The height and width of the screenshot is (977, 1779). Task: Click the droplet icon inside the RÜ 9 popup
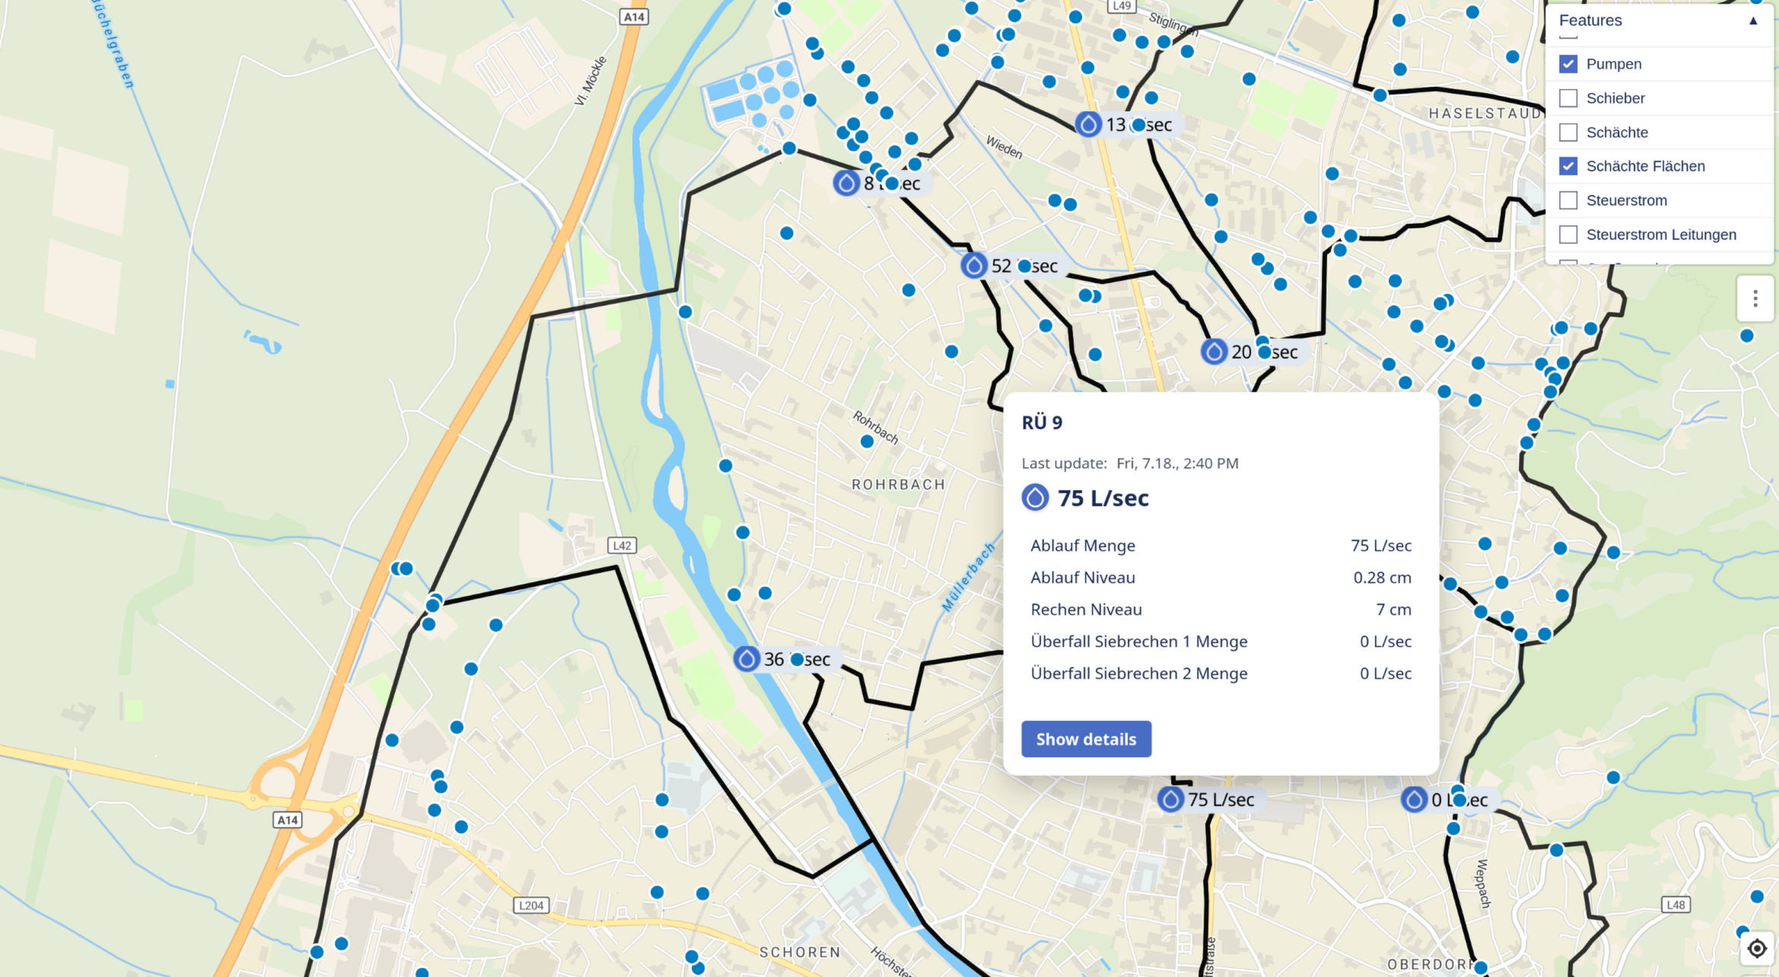tap(1035, 498)
